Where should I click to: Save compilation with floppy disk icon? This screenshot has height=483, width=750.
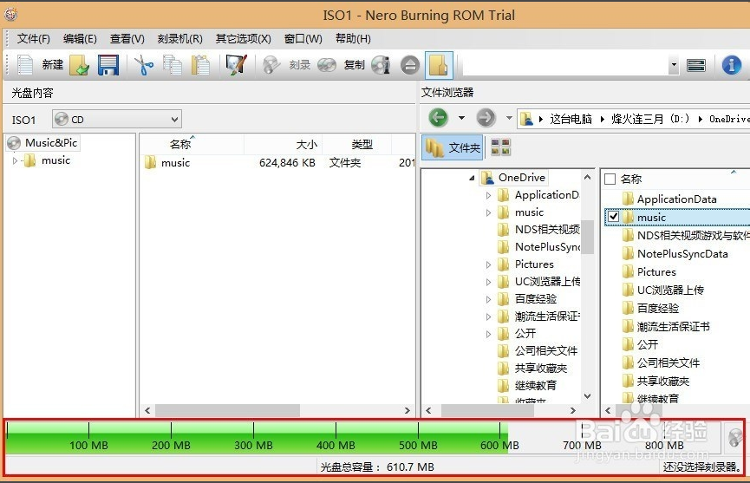108,64
